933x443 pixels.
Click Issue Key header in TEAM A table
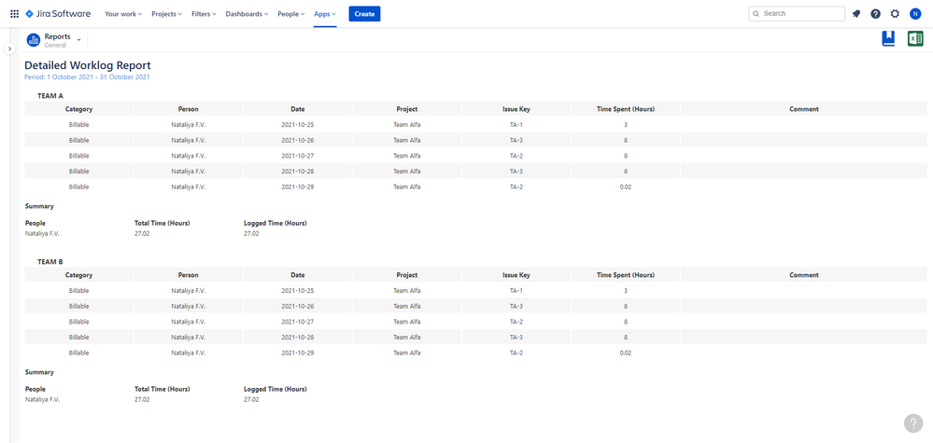click(516, 109)
